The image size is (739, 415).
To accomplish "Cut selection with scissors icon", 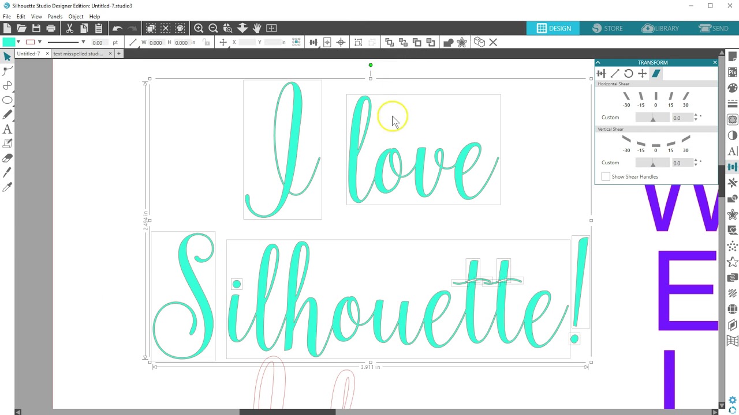I will click(x=69, y=28).
